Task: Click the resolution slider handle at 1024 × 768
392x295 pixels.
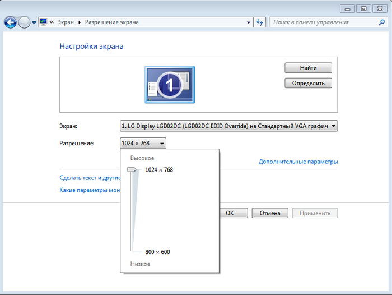Action: (x=132, y=169)
